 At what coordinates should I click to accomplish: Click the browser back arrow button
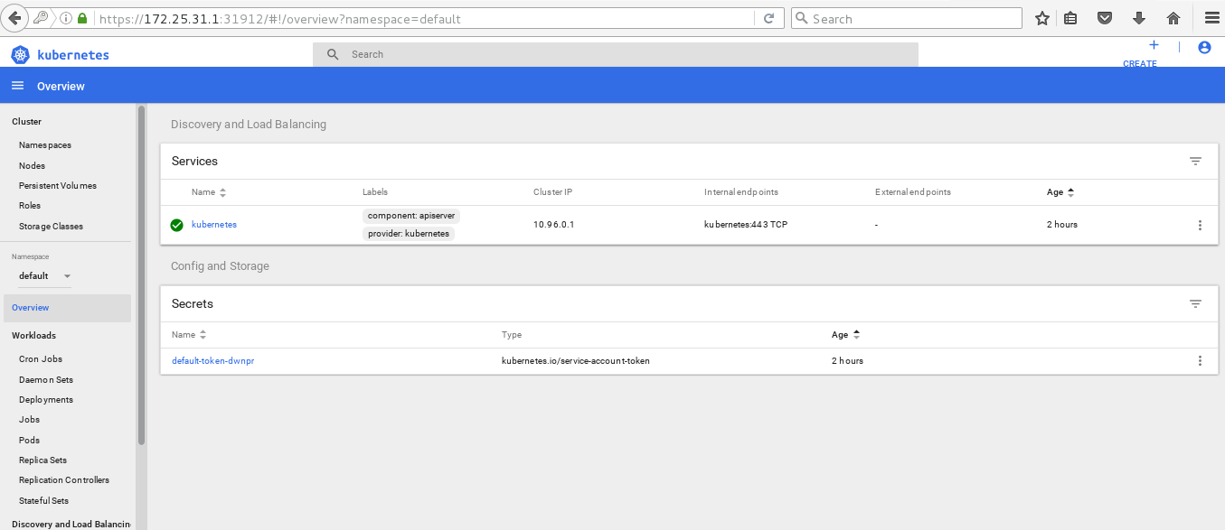pyautogui.click(x=15, y=18)
